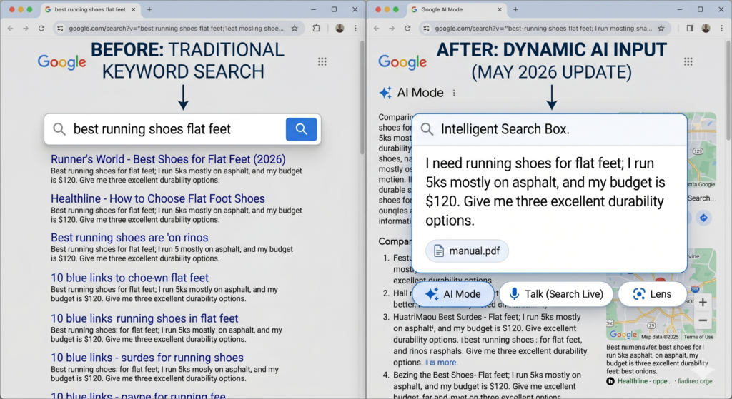Open Runner's World Best Shoes result link
This screenshot has width=732, height=399.
(168, 159)
